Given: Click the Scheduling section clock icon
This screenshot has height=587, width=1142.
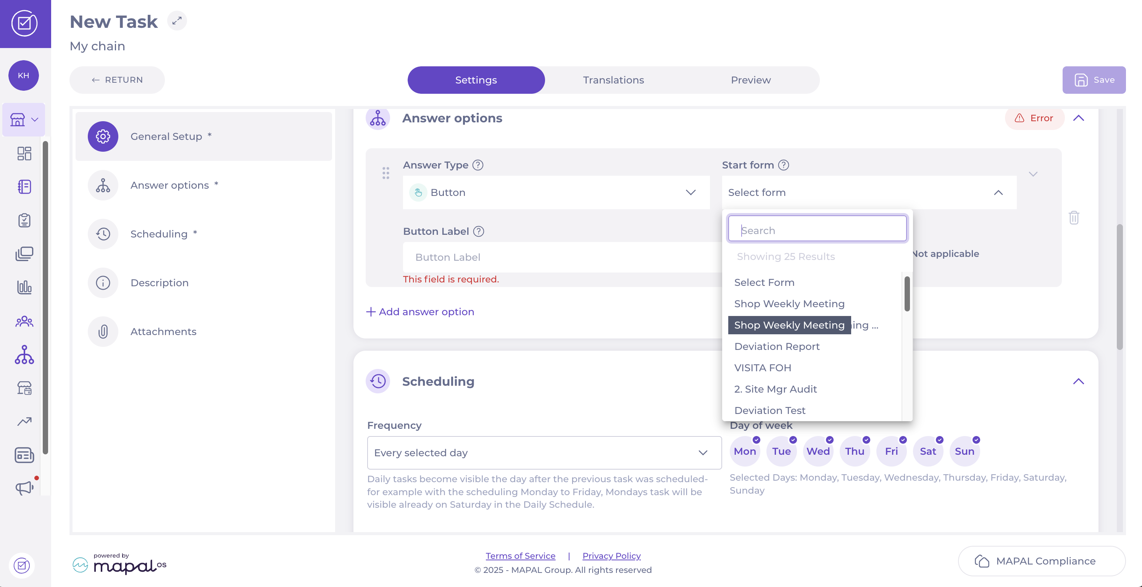Looking at the screenshot, I should (378, 381).
